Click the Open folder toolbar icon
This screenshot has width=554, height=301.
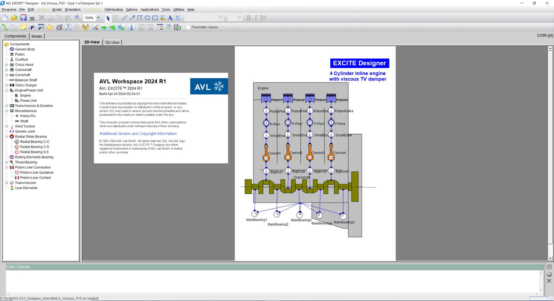click(14, 18)
